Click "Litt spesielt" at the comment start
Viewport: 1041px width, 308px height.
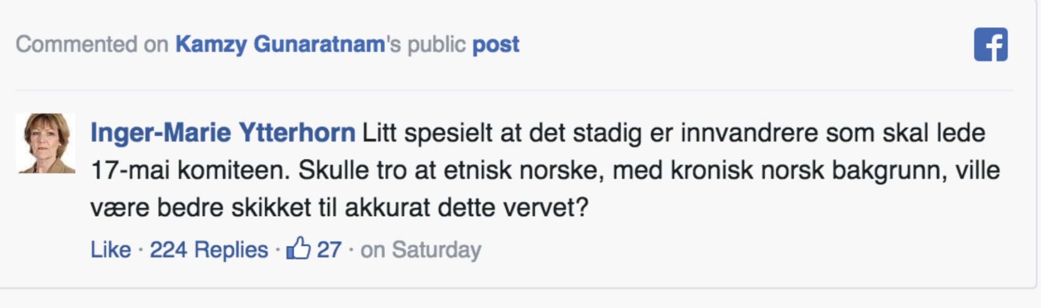427,133
